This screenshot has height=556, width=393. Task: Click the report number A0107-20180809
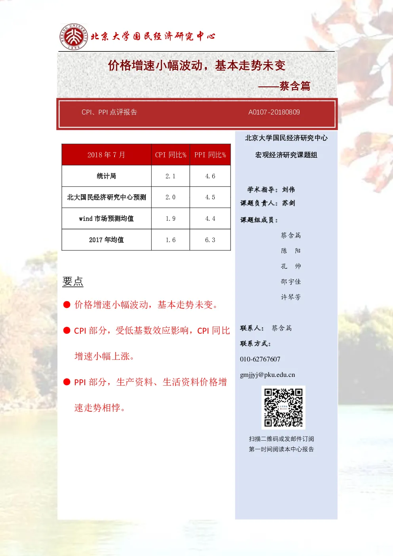pyautogui.click(x=274, y=112)
